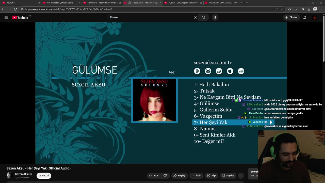Click track '6- Vazgeçtim'
Image resolution: width=325 pixels, height=183 pixels.
pos(208,116)
